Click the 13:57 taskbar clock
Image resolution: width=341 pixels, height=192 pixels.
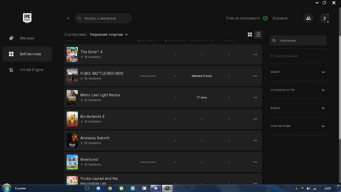pyautogui.click(x=327, y=189)
